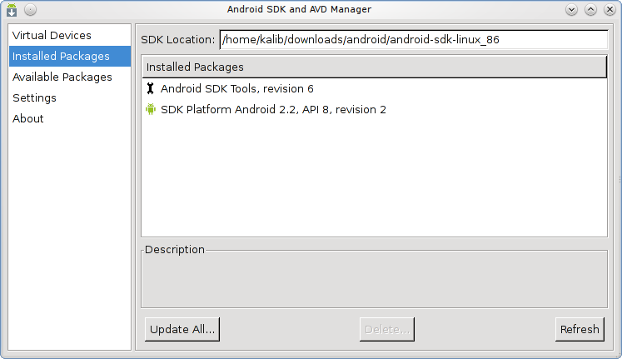Click the wrench icon beside Android SDK Tools

pos(150,88)
